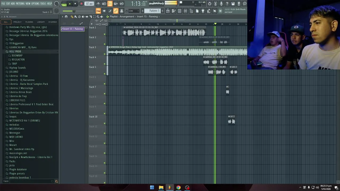Select the Paint brush tool in playlist
Image resolution: width=340 pixels, height=191 pixels.
point(75,16)
